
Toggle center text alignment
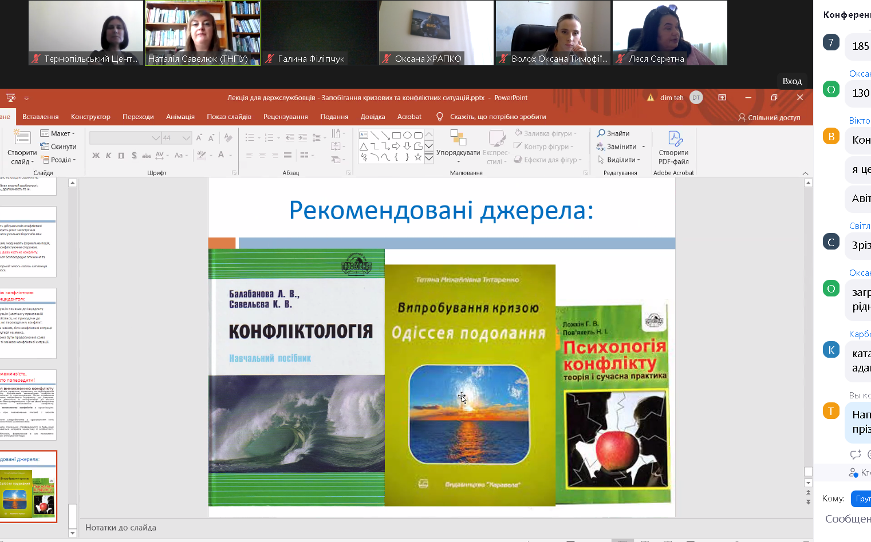coord(262,155)
